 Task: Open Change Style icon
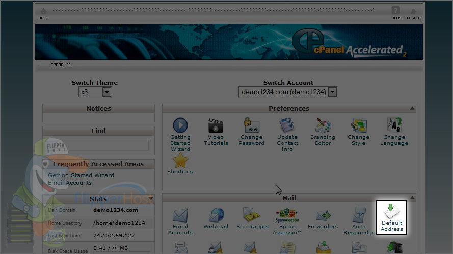(x=358, y=125)
